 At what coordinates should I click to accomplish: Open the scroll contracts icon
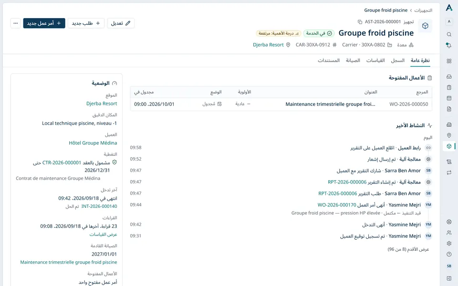[x=449, y=162]
